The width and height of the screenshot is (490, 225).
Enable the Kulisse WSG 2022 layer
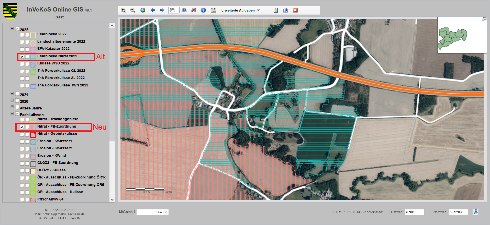pyautogui.click(x=22, y=64)
